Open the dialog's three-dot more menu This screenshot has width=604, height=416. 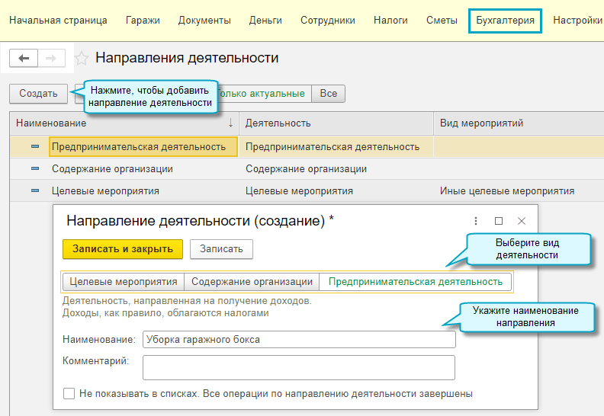[476, 221]
